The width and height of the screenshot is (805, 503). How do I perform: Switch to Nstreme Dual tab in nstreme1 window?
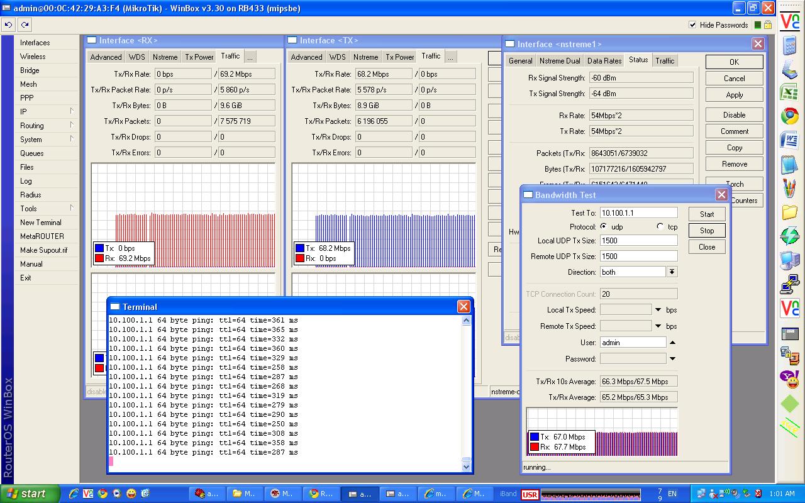(560, 60)
